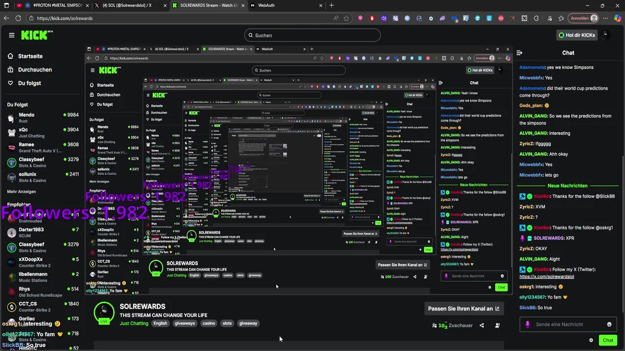The image size is (625, 351).
Task: Click the purple microphone icon in chat box
Action: click(527, 324)
